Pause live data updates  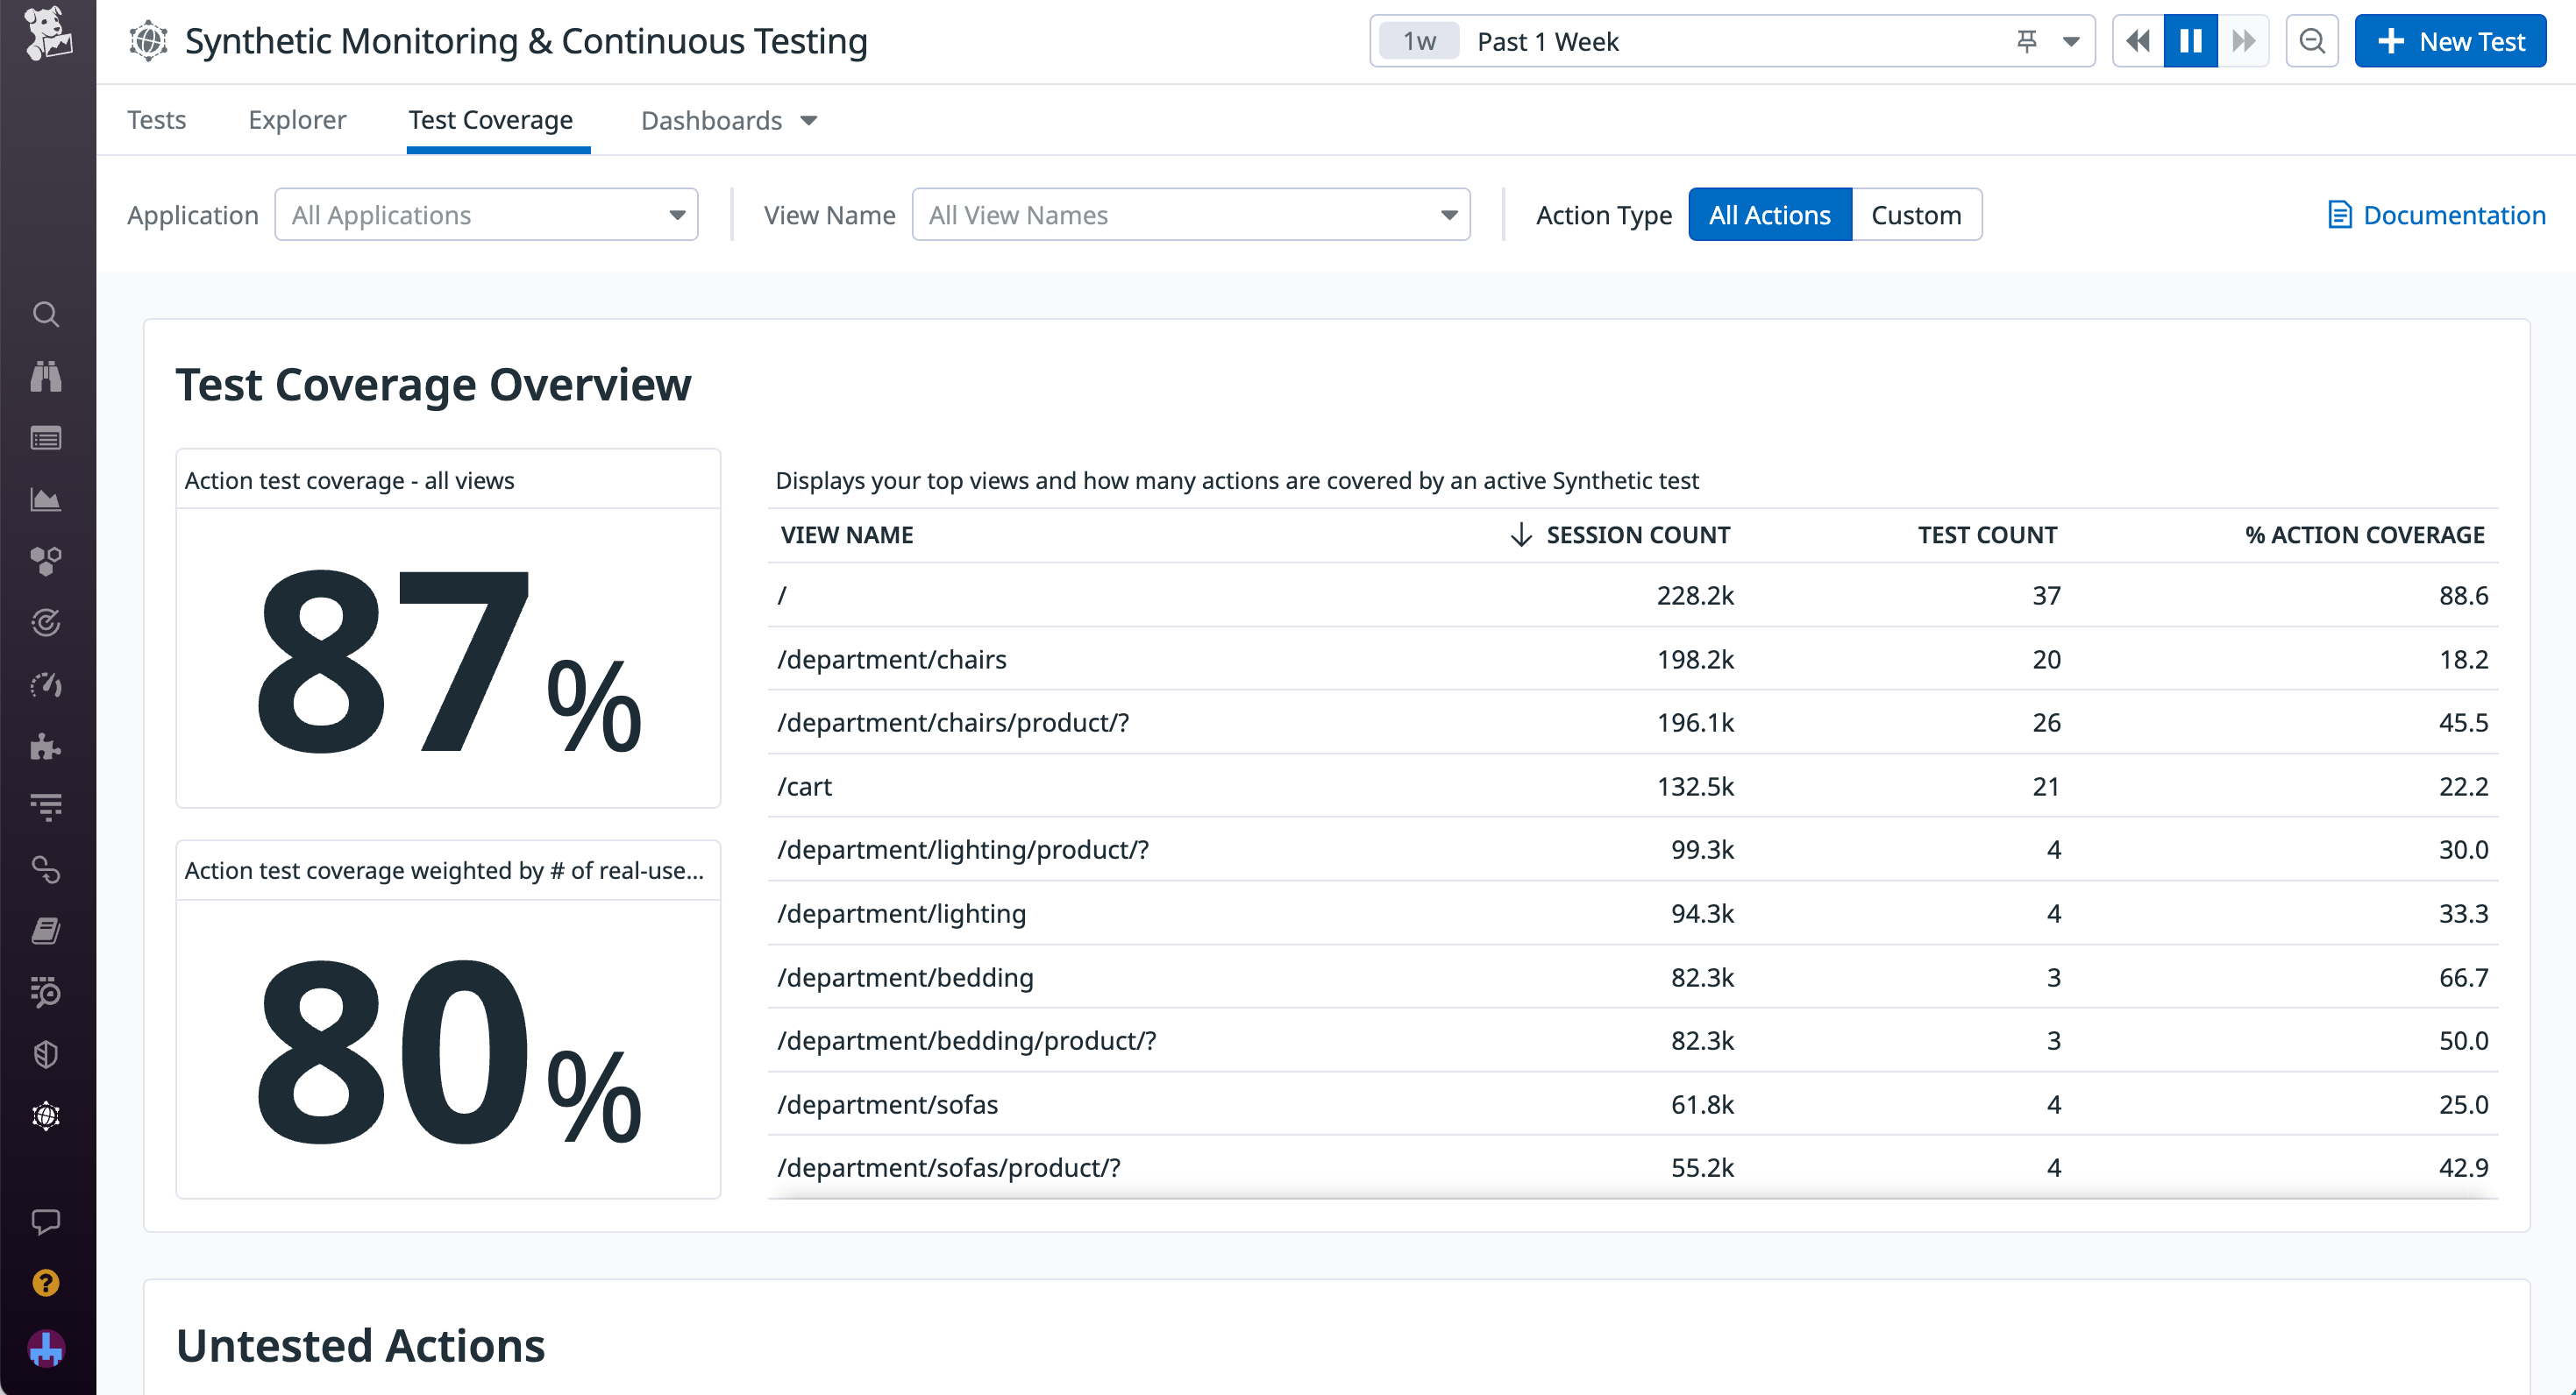tap(2190, 41)
